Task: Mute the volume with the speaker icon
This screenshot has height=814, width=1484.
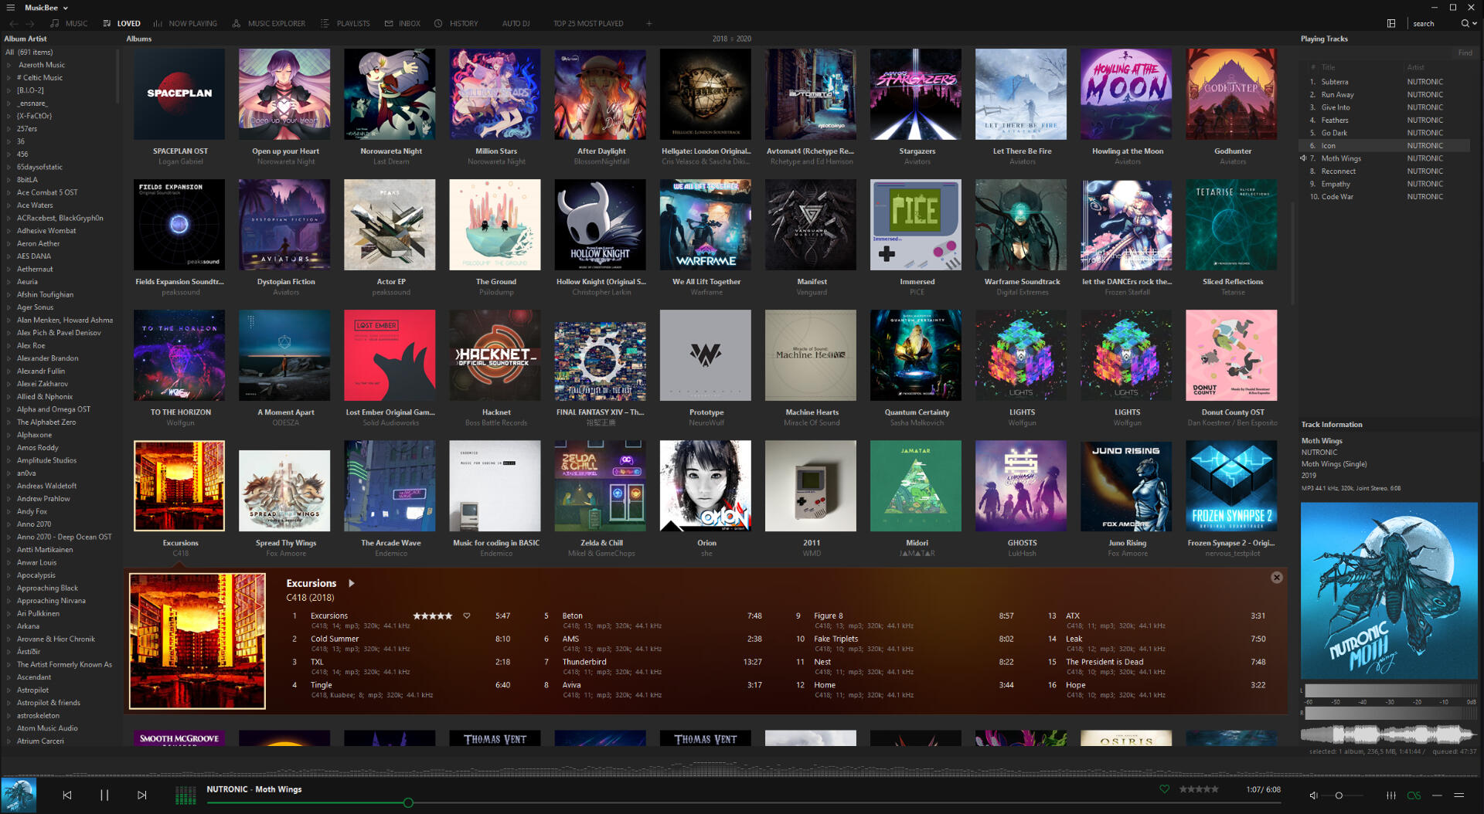Action: tap(1314, 795)
